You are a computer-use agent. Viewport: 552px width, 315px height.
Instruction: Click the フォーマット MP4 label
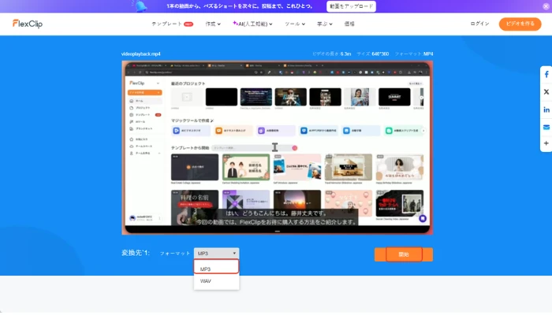(414, 54)
